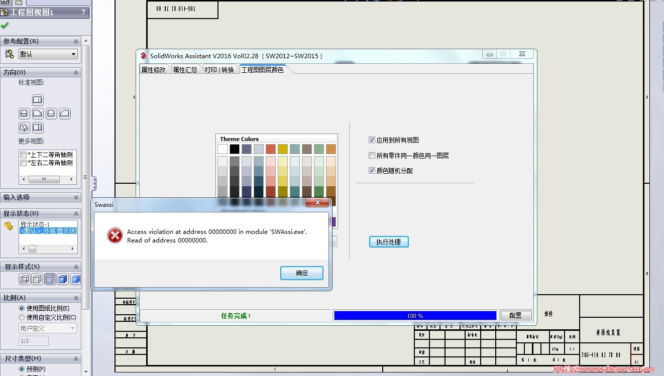Viewport: 664px width, 376px height.
Task: Open help for 工程图视图1 panel
Action: coord(83,13)
